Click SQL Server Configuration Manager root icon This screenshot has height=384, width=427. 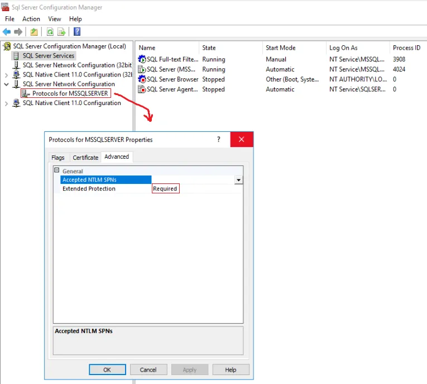click(7, 46)
